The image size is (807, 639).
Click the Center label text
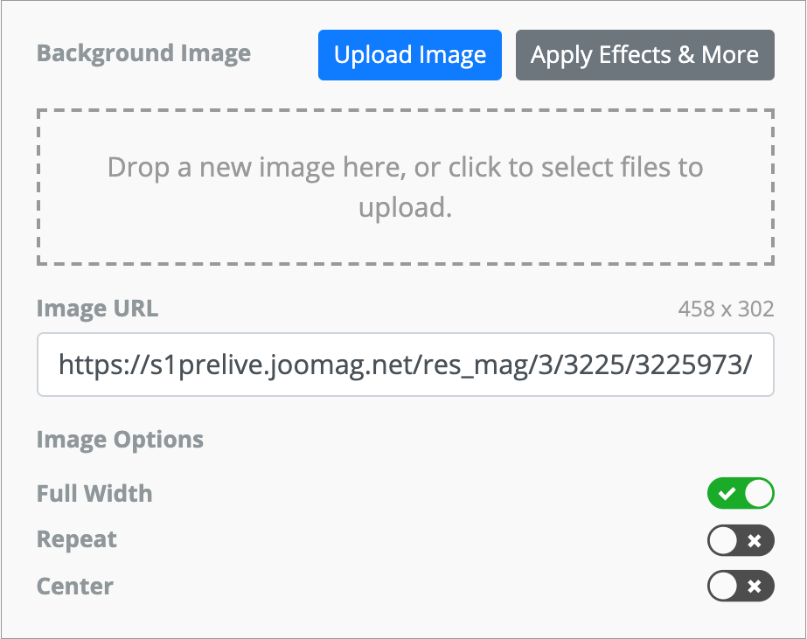pyautogui.click(x=75, y=586)
